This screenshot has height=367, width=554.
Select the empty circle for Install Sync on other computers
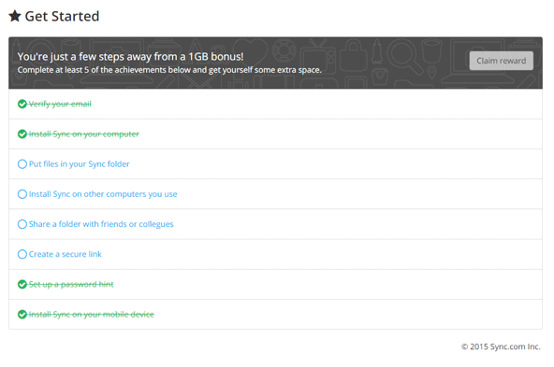click(x=22, y=194)
